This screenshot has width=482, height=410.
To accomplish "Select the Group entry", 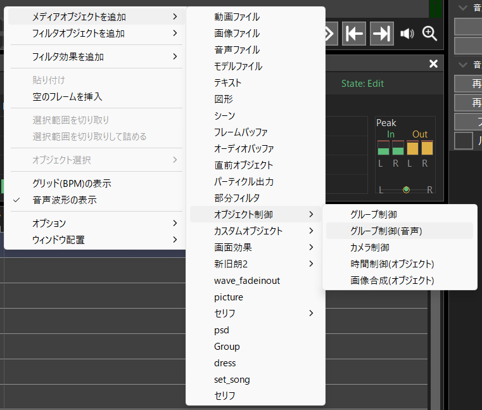I will [255, 347].
